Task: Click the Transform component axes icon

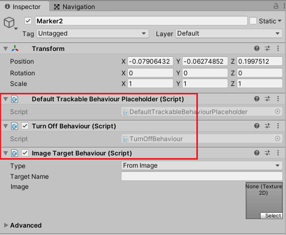Action: [15, 48]
